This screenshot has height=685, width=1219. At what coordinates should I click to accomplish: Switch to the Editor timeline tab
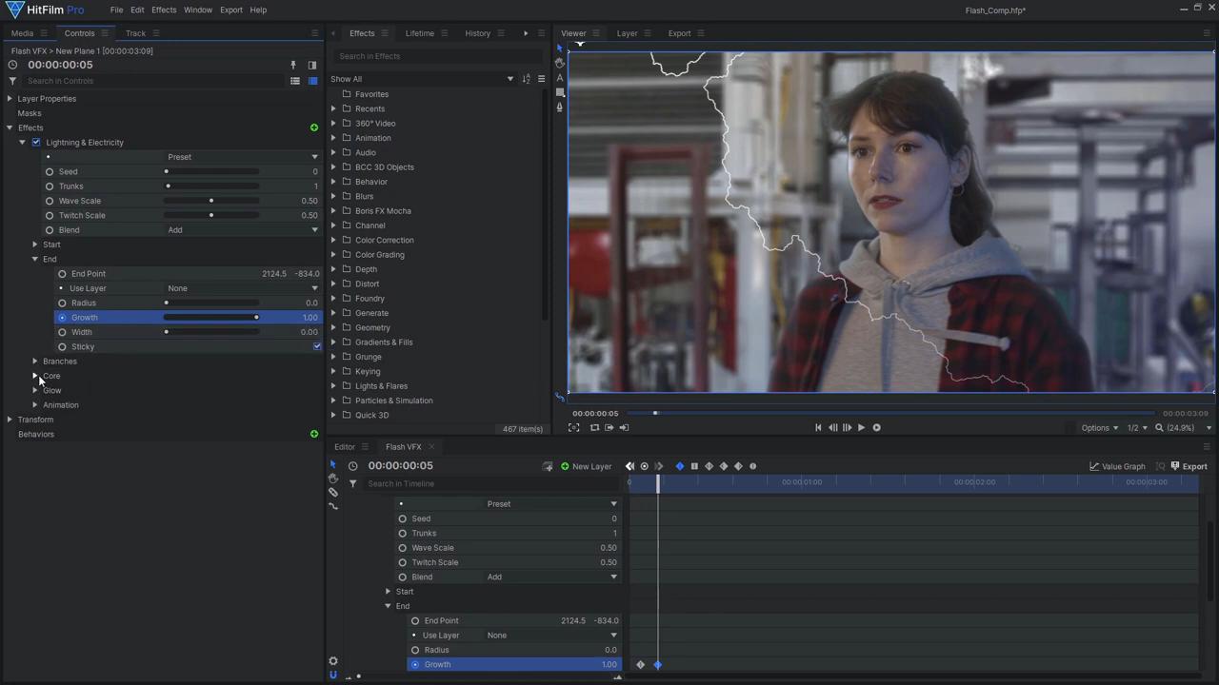(345, 447)
